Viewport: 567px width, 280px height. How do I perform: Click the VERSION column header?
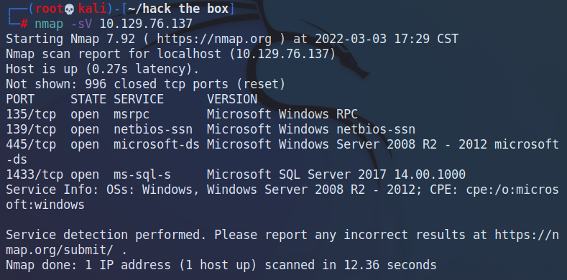[x=232, y=99]
